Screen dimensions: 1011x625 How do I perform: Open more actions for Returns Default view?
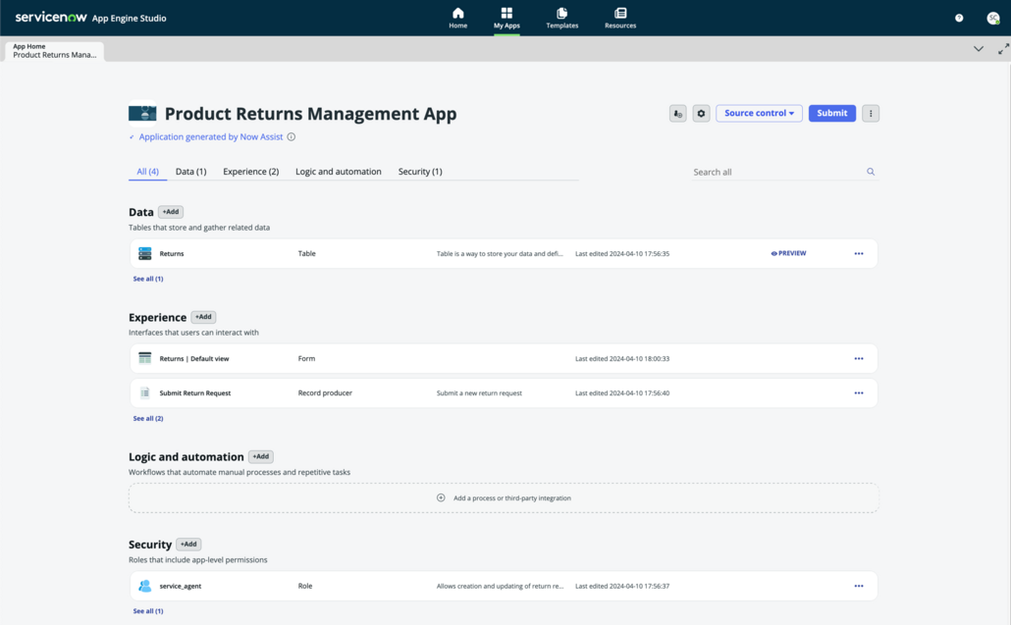pyautogui.click(x=859, y=359)
